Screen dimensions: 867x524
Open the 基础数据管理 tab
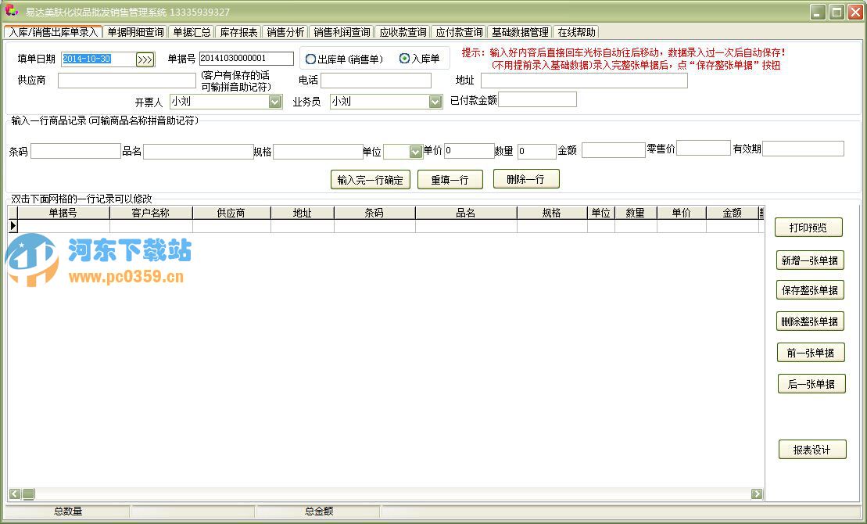521,32
